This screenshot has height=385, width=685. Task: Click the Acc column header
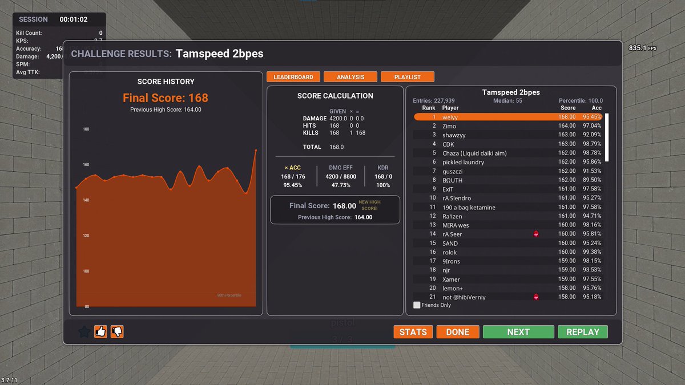pos(597,108)
